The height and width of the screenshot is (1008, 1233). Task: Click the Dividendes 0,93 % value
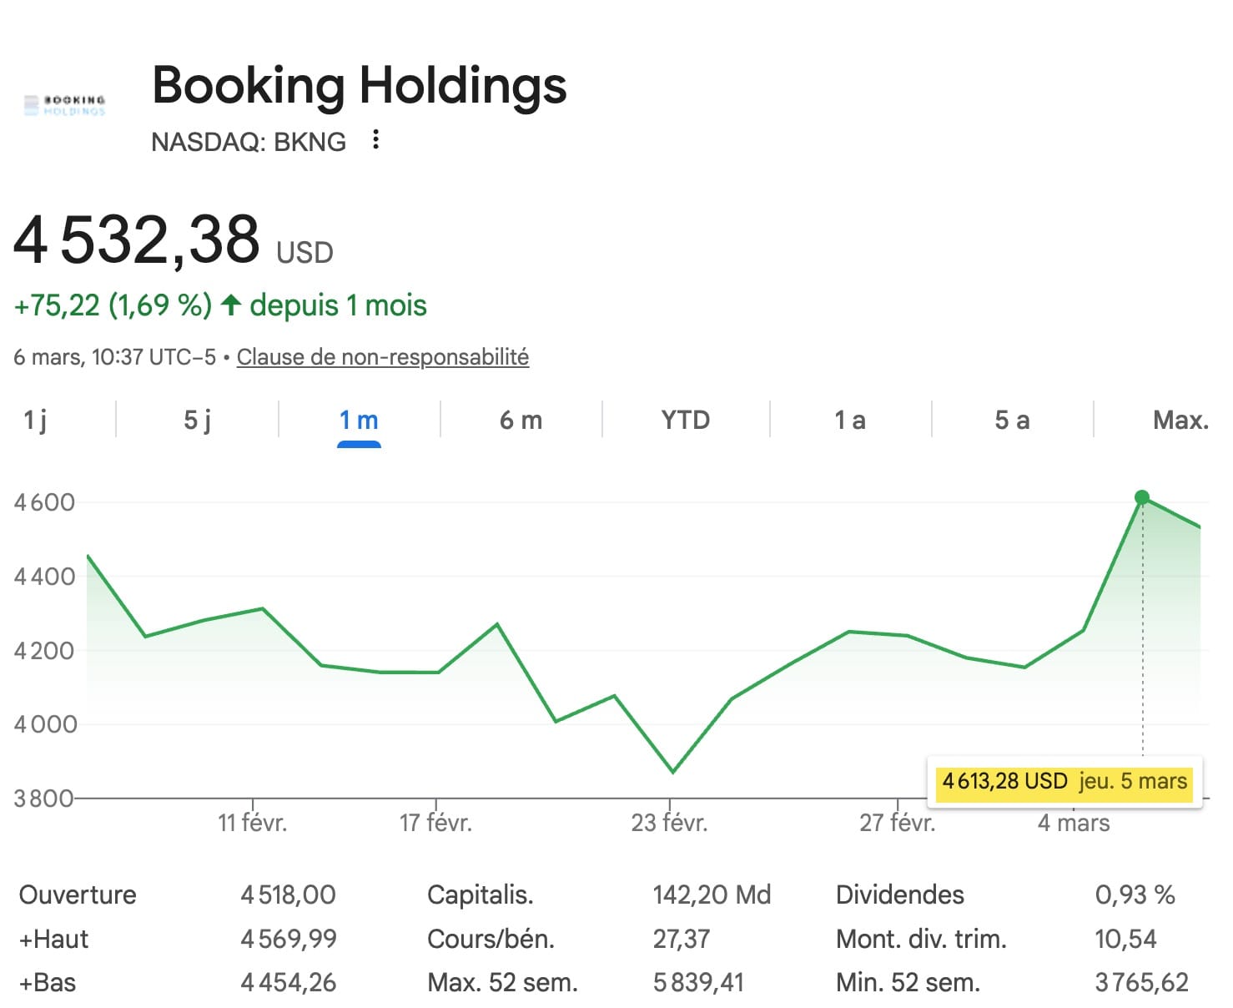click(1135, 895)
